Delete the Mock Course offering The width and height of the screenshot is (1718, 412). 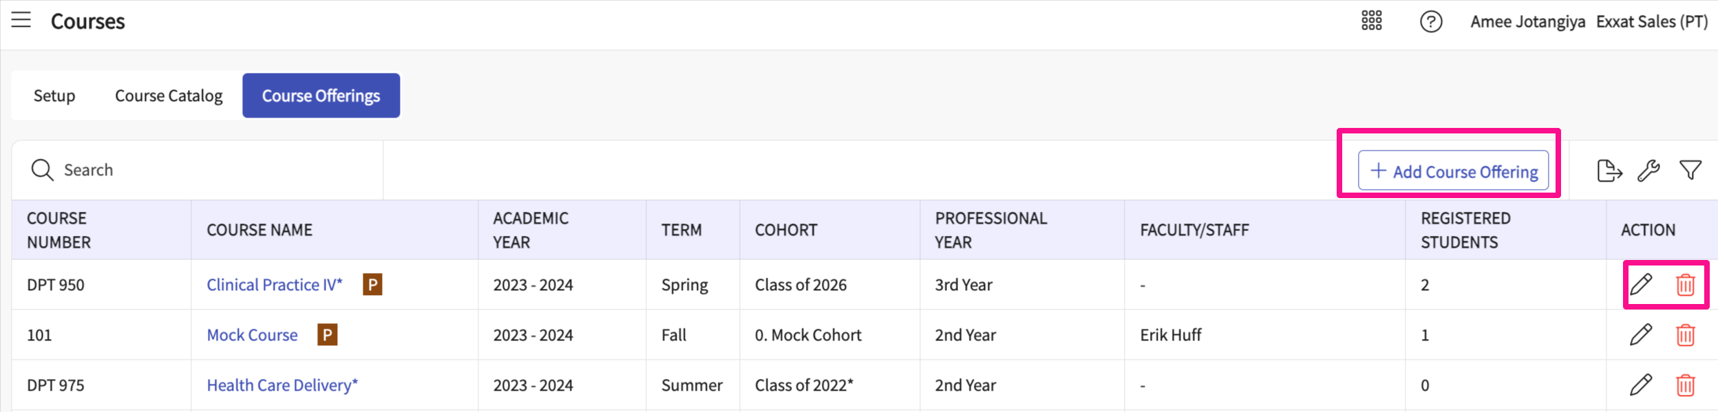(1686, 335)
